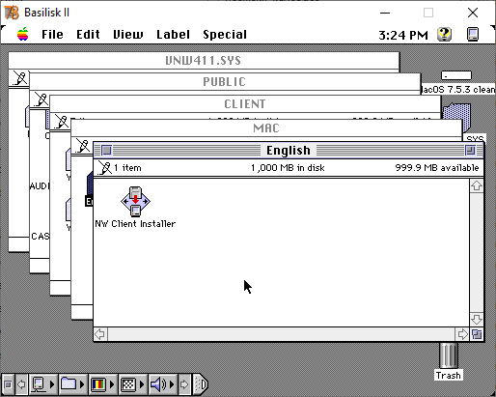
Task: Click the Control Strip file sharing folder icon
Action: (x=69, y=384)
